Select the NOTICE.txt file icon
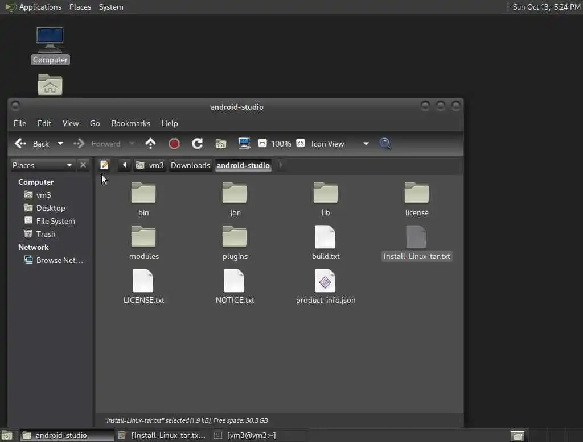The width and height of the screenshot is (583, 442). [x=234, y=281]
